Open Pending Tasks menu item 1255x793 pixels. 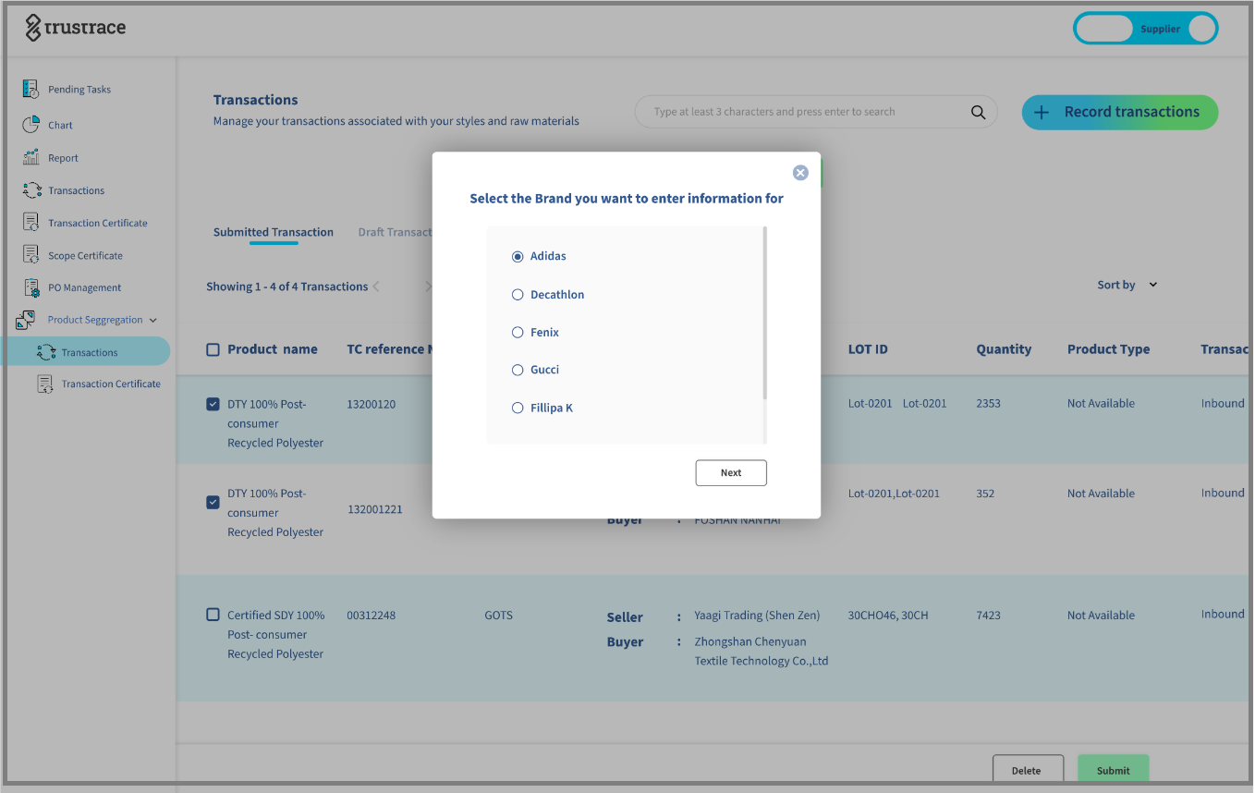[79, 90]
